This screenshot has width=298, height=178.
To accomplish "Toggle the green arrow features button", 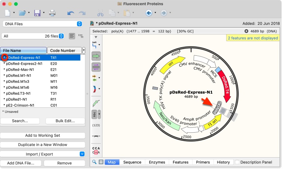I will pos(96,56).
